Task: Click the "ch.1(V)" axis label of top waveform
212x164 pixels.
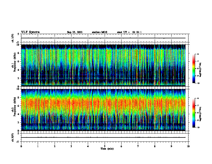Action: [13, 38]
